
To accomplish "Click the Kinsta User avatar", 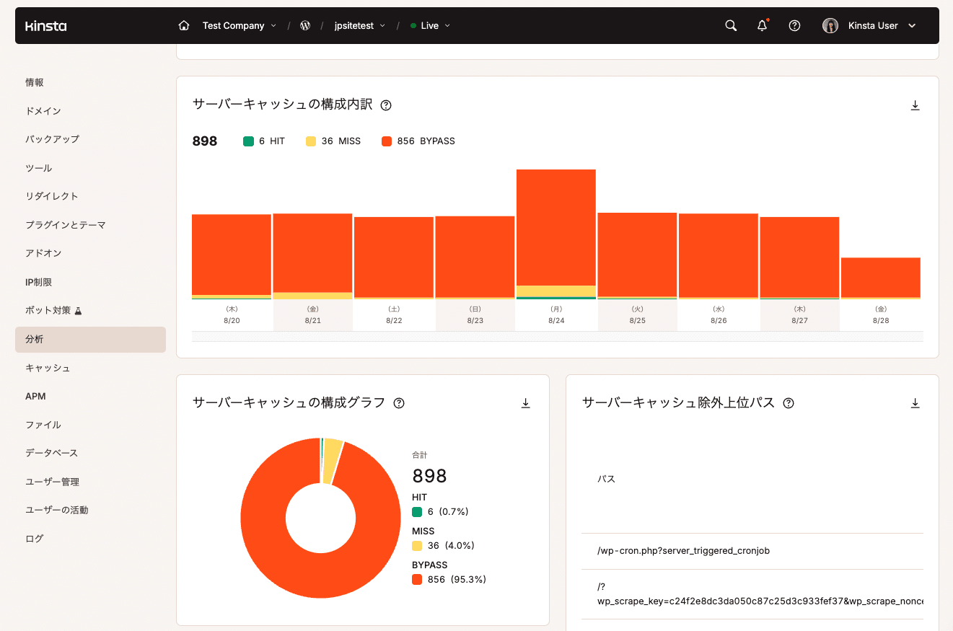I will click(x=830, y=25).
